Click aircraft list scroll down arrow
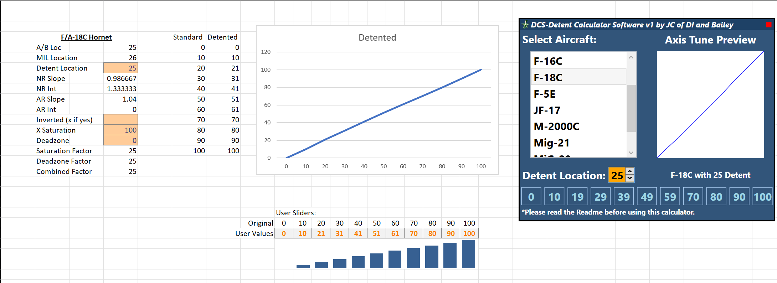 point(631,153)
